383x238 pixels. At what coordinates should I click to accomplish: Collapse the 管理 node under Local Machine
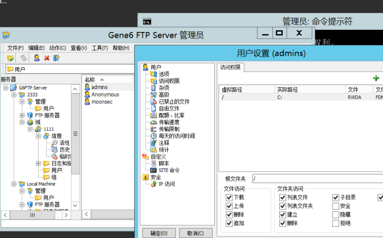tap(22, 191)
